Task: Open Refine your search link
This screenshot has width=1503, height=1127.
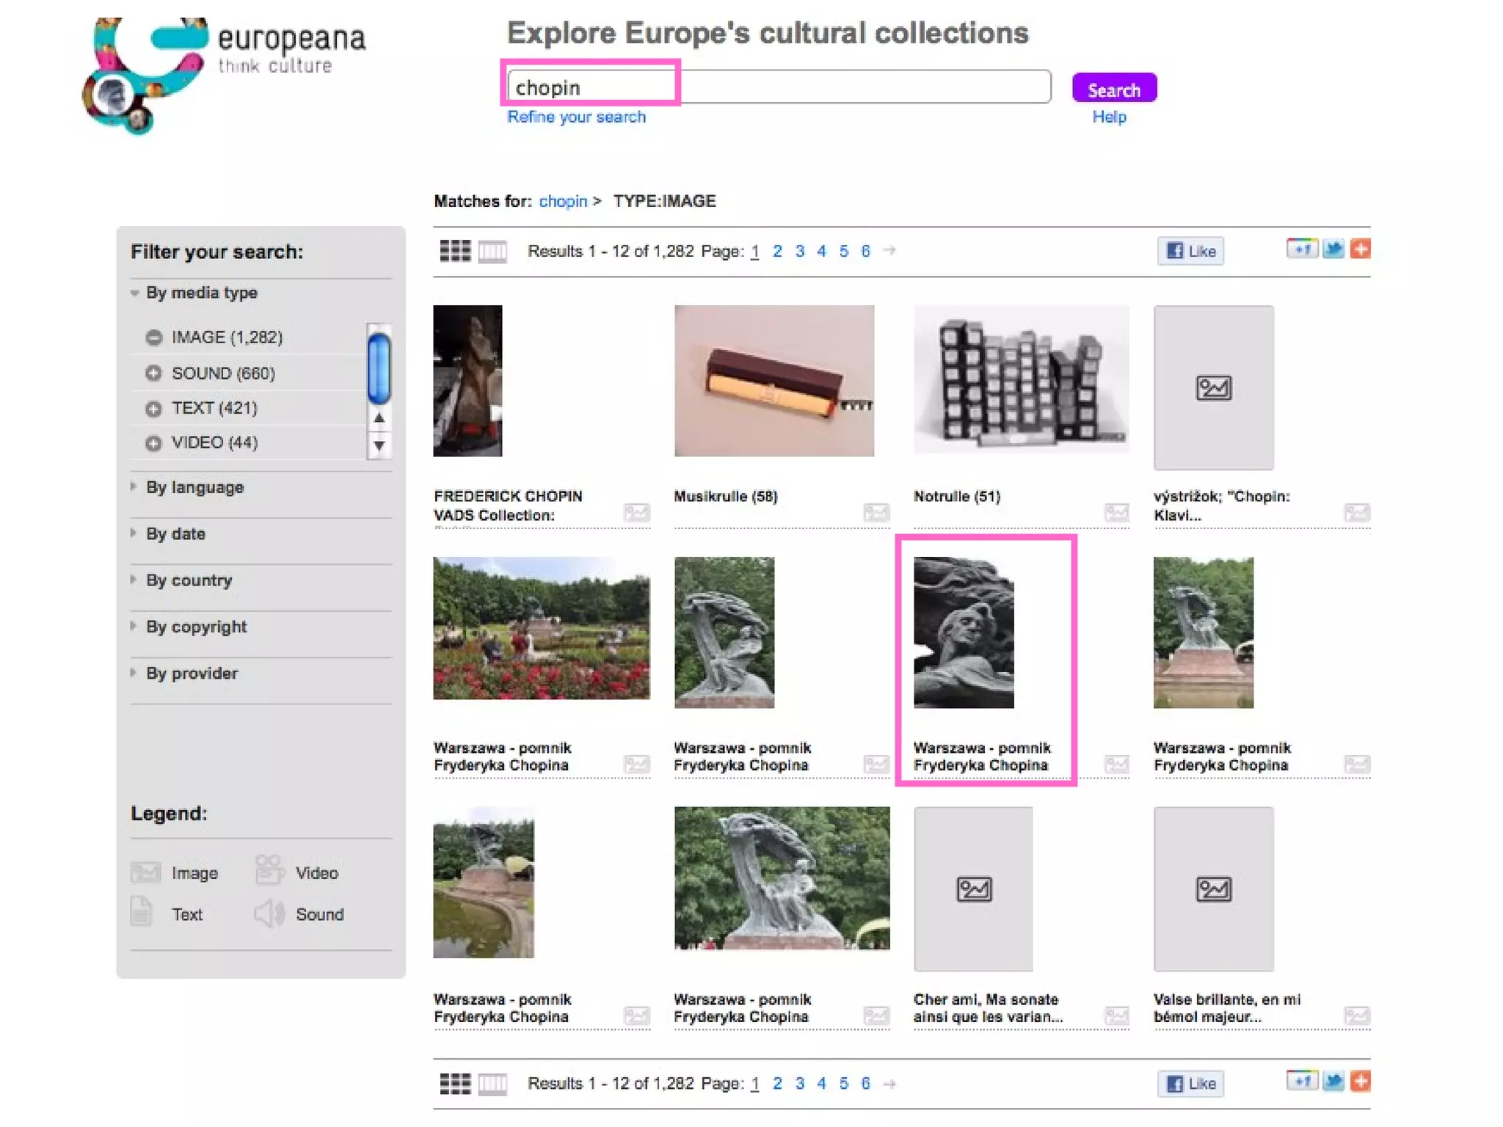Action: [x=576, y=117]
